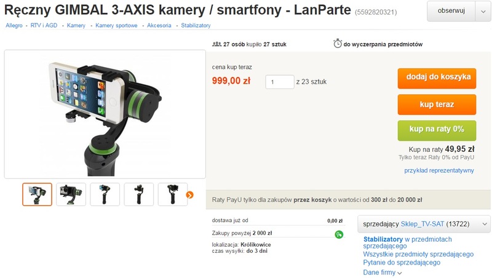Select the GoPro gimbal thumbnail
The image size is (492, 278).
(x=71, y=194)
